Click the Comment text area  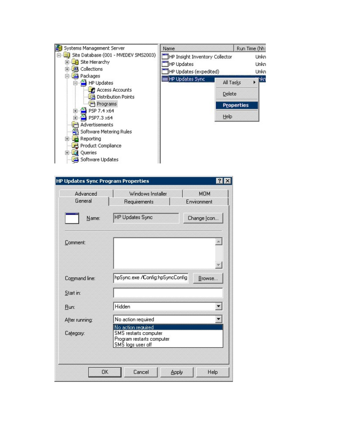click(x=164, y=253)
